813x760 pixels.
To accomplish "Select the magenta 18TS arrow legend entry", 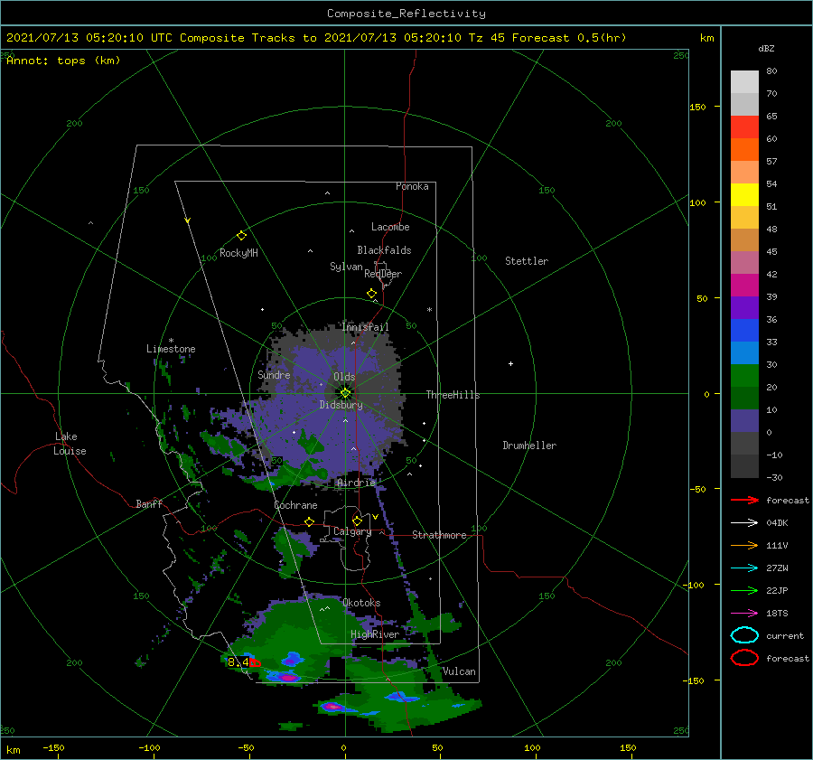I will point(744,614).
